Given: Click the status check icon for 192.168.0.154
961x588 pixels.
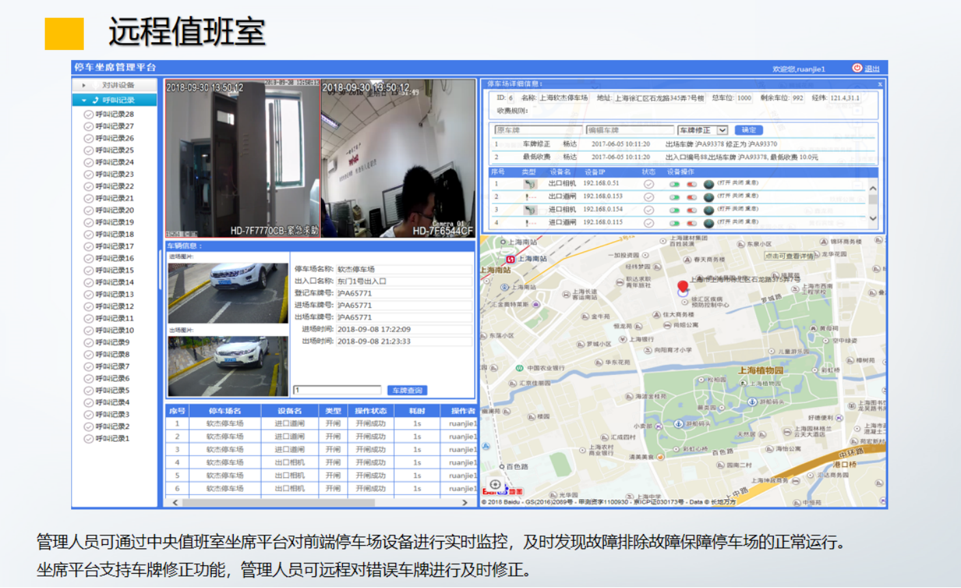Looking at the screenshot, I should (x=649, y=210).
